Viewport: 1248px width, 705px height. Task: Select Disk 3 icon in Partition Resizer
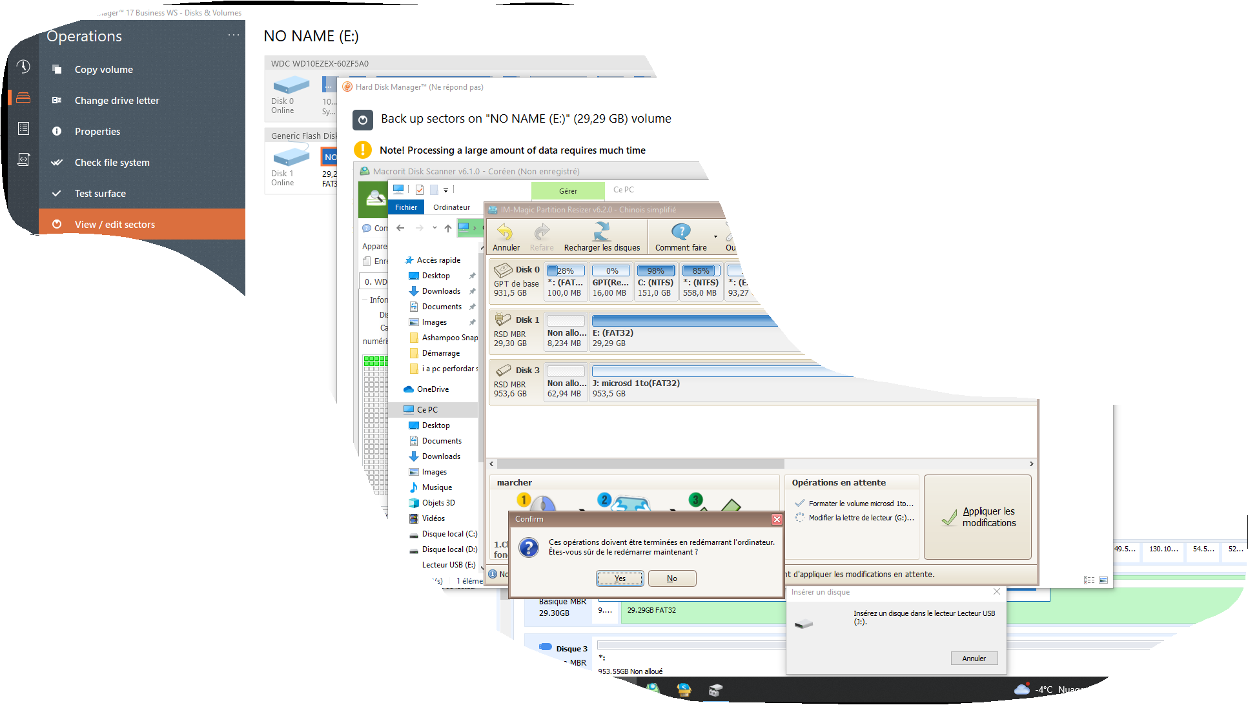tap(504, 370)
